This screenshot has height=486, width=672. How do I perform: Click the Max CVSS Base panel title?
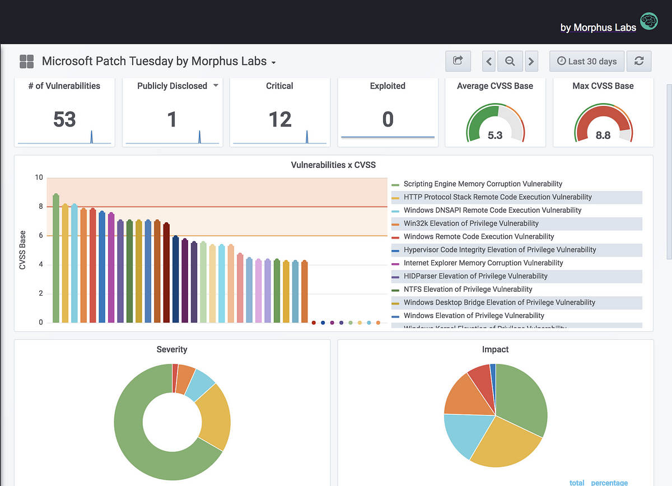coord(603,86)
